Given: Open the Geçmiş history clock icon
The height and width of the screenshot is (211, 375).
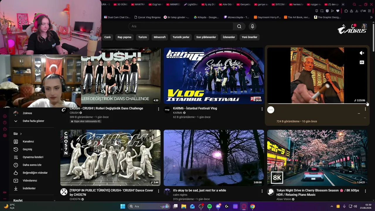Looking at the screenshot, I should 16,149.
